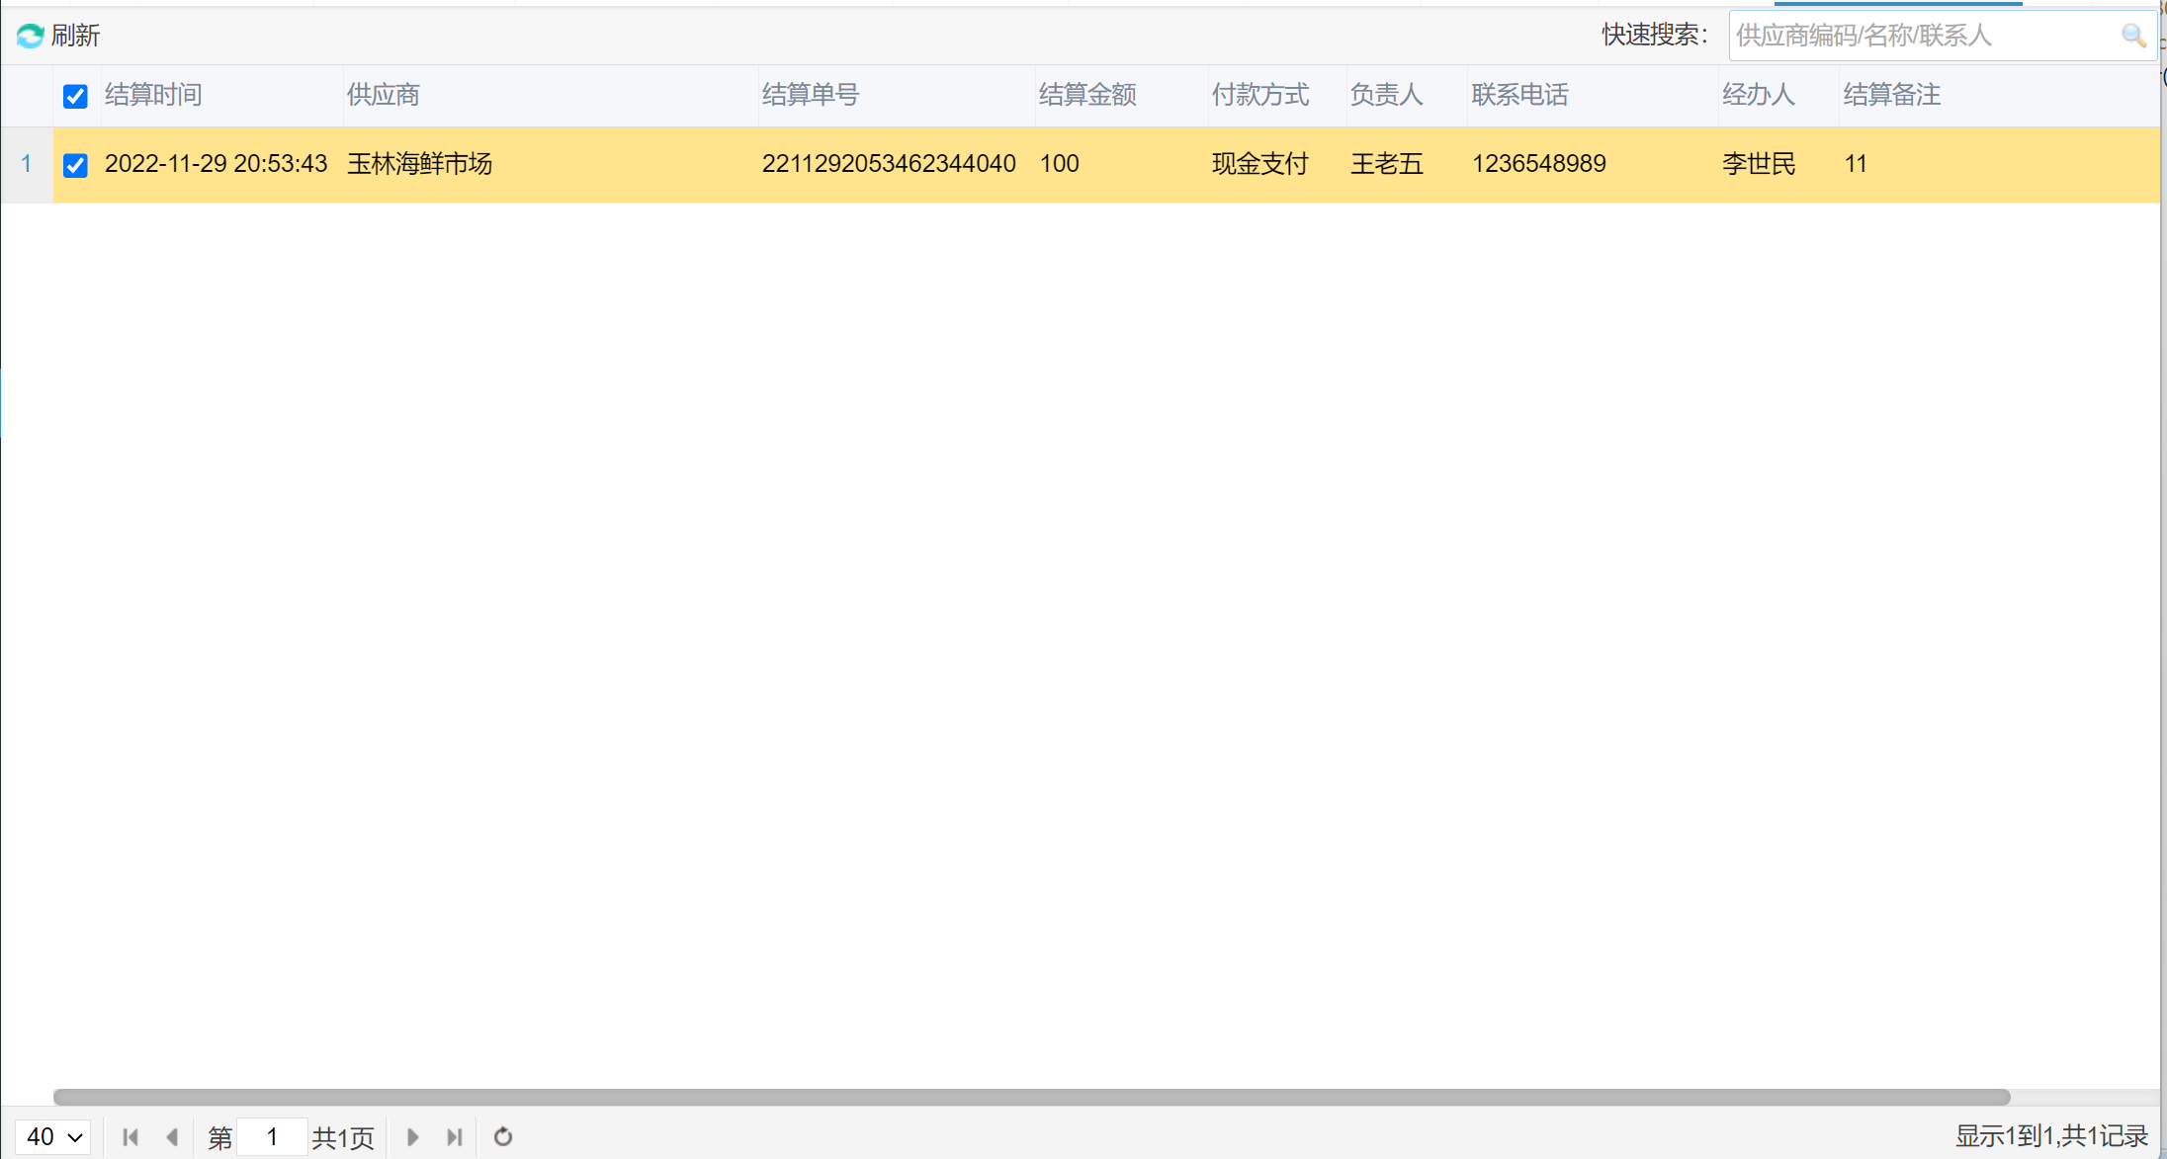
Task: Sort by 供应商 column header
Action: click(384, 95)
